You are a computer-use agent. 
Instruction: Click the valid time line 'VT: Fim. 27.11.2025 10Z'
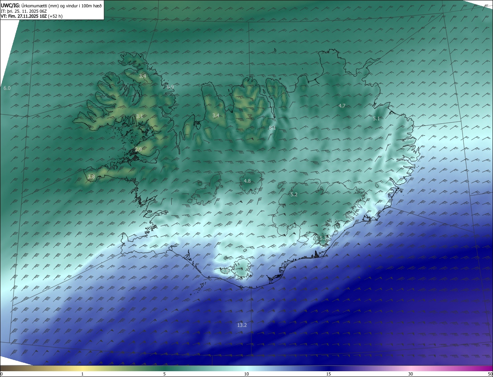tap(24, 16)
